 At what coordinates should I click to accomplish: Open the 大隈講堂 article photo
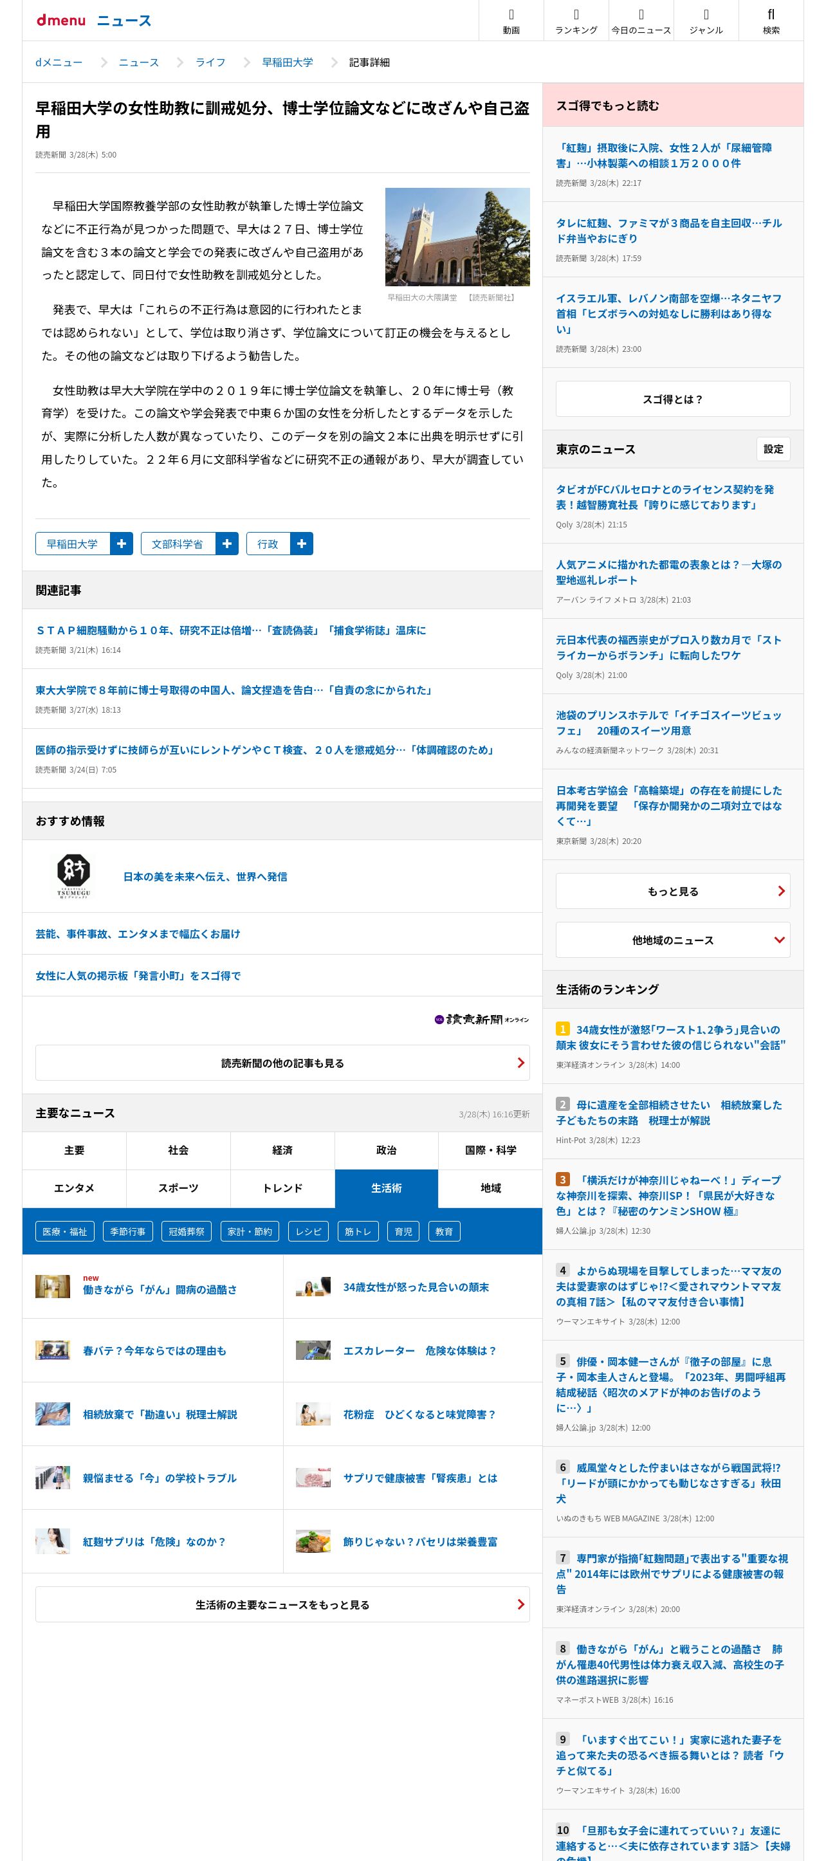click(457, 237)
